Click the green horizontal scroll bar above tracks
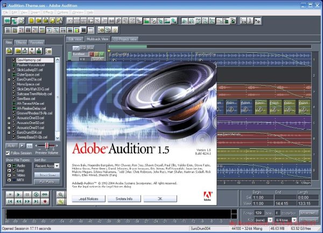 click(128, 46)
